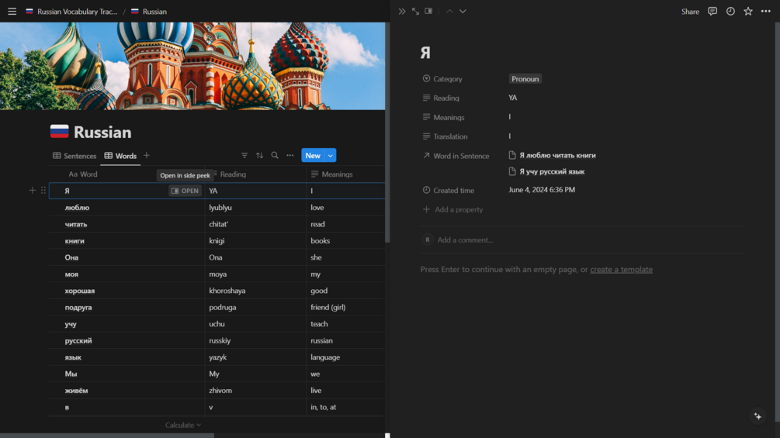This screenshot has height=438, width=780.
Task: Click the St. Basil's cover image
Action: [x=192, y=66]
